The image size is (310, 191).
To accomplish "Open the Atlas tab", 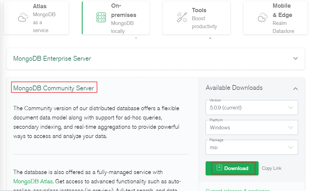I will point(36,18).
